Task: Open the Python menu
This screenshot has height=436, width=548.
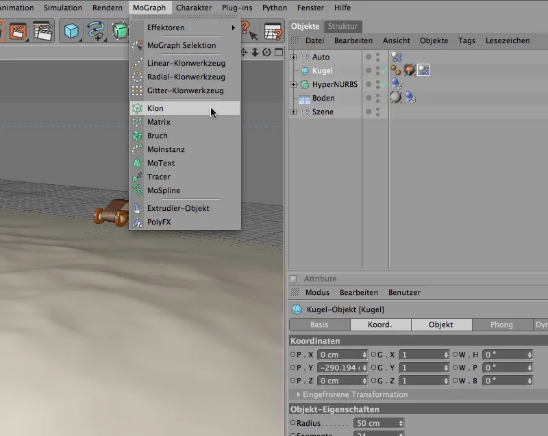Action: click(x=275, y=8)
